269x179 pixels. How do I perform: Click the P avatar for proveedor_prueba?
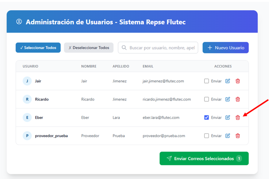[x=27, y=136]
